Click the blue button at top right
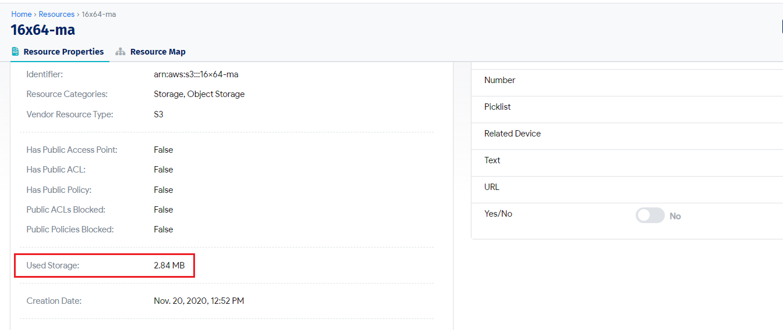This screenshot has width=783, height=330. 781,27
